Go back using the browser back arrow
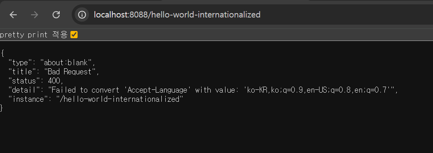Screen dimensions: 433x153 pyautogui.click(x=13, y=15)
